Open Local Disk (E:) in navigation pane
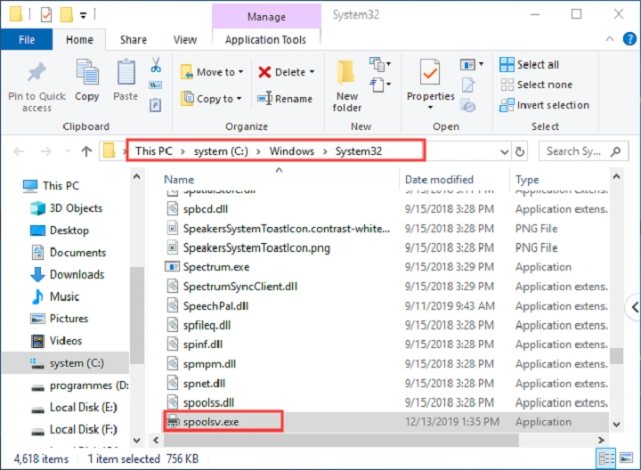The height and width of the screenshot is (470, 641). click(x=83, y=408)
